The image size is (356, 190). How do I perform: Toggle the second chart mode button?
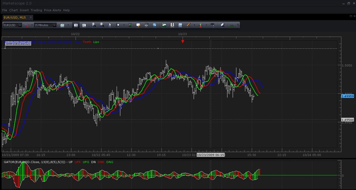pos(84,25)
